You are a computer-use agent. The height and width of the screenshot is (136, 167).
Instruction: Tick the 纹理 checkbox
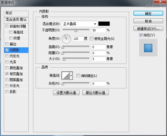coord(11,38)
